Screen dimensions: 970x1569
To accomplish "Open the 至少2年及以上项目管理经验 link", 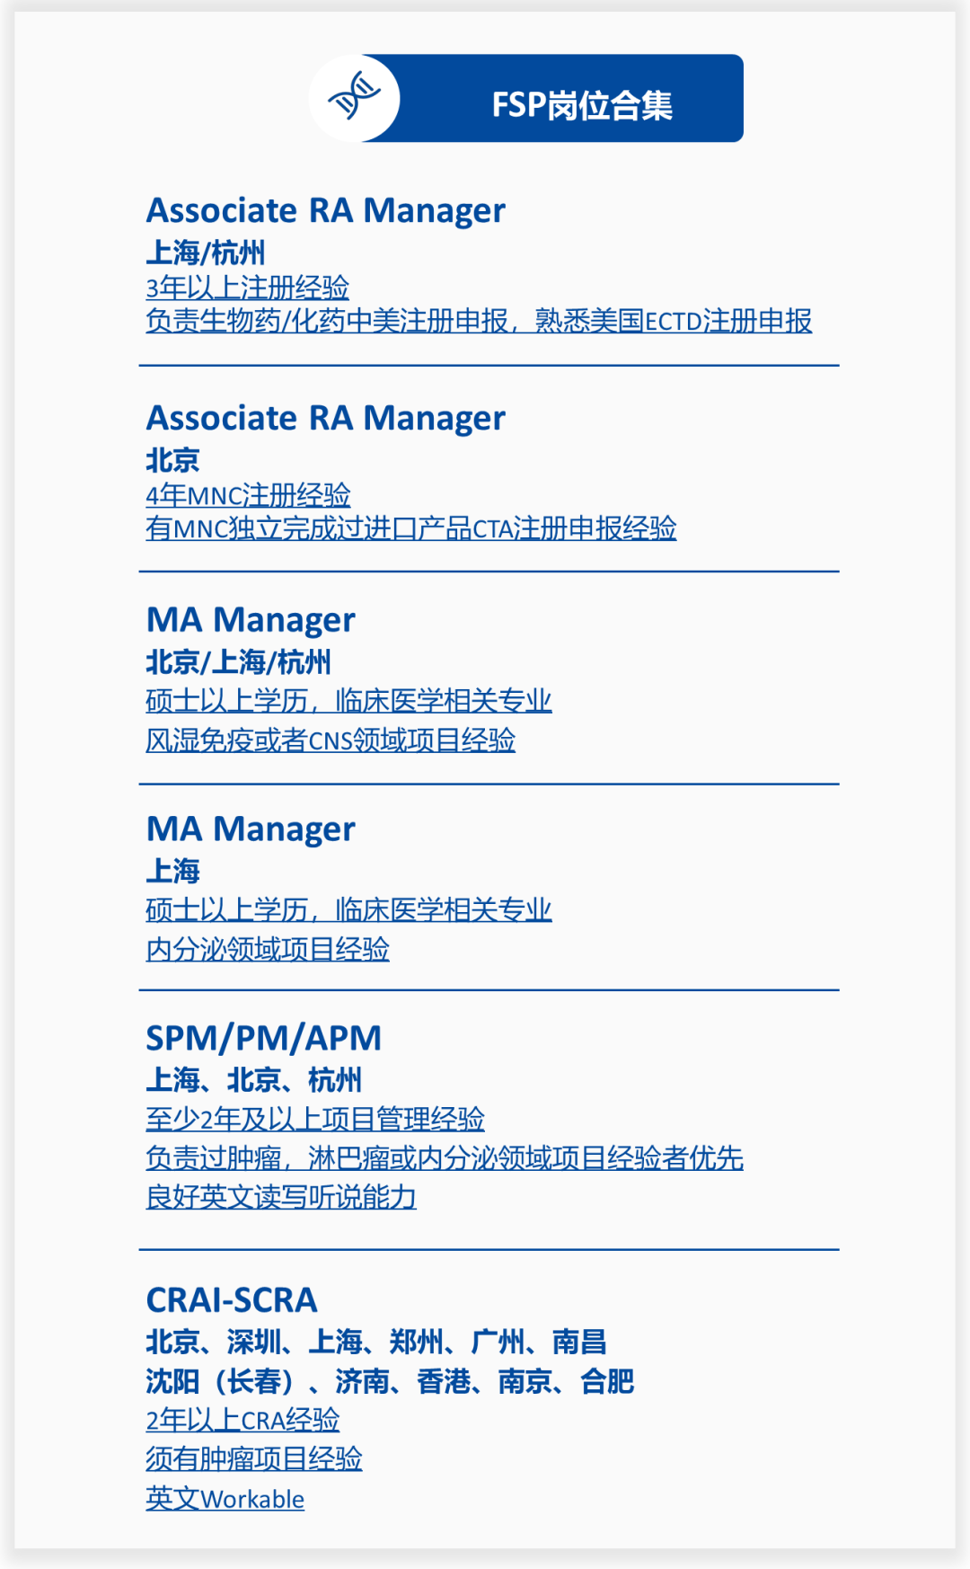I will pyautogui.click(x=315, y=1119).
